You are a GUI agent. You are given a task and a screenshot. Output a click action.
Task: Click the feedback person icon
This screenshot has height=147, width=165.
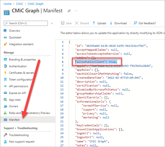(135, 23)
